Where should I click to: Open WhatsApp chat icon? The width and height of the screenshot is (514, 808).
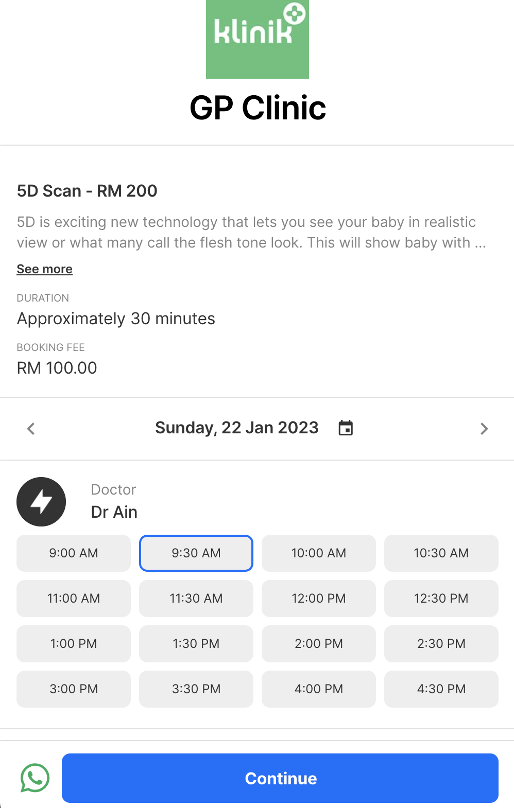[x=35, y=778]
